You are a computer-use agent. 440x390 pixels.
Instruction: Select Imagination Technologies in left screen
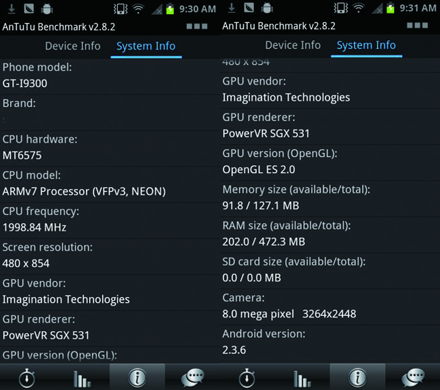click(x=66, y=300)
